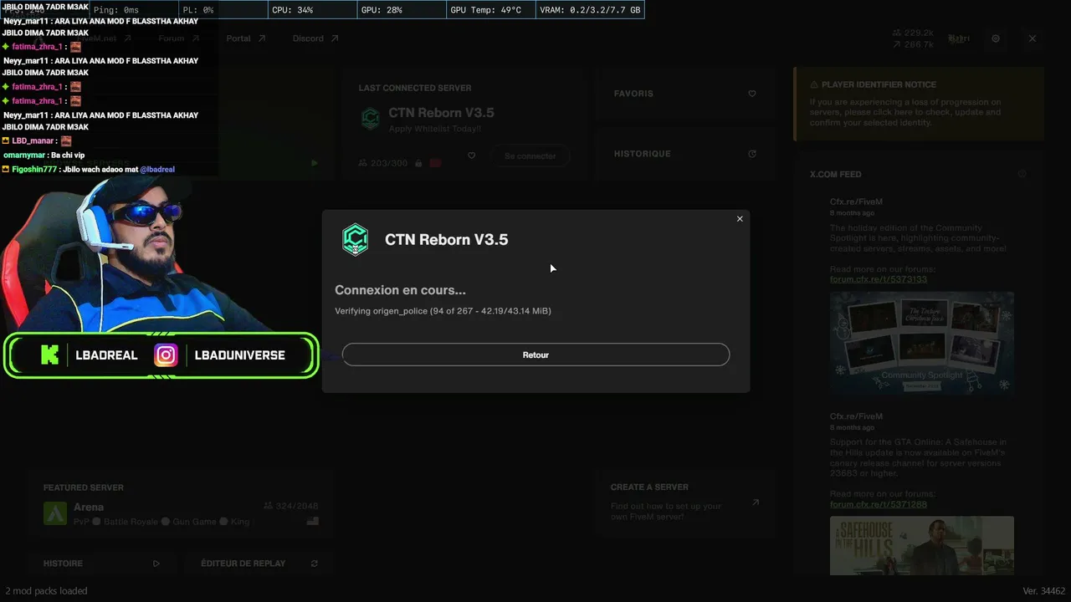Click the Create a Server arrow icon

pos(756,503)
